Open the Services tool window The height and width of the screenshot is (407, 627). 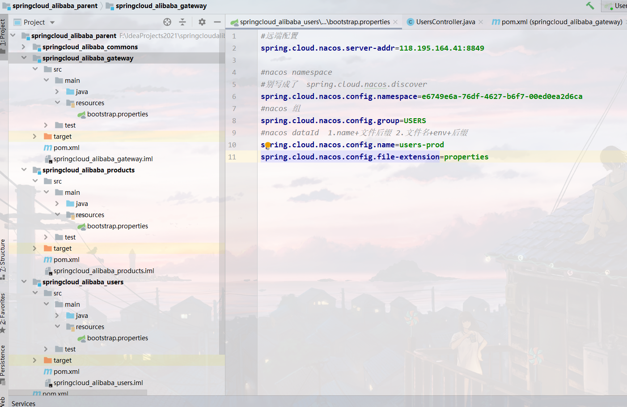click(x=23, y=403)
